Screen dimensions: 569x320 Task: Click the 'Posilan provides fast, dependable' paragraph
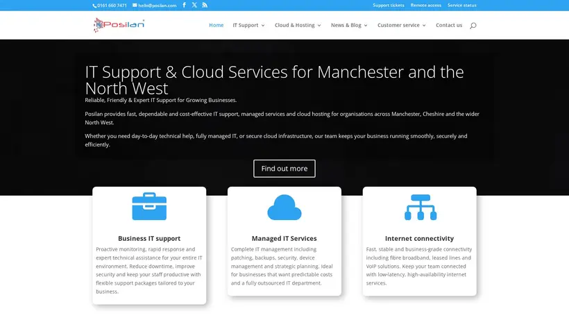coord(282,118)
